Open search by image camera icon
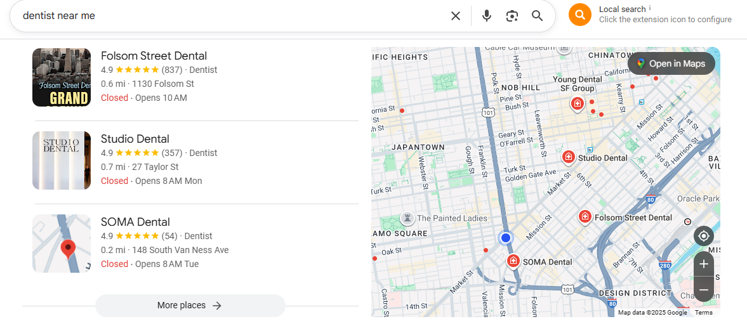This screenshot has height=333, width=747. coord(512,16)
